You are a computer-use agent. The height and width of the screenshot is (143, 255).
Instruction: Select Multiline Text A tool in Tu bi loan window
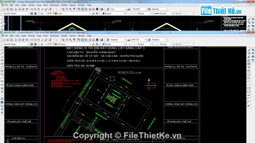pyautogui.click(x=2, y=113)
